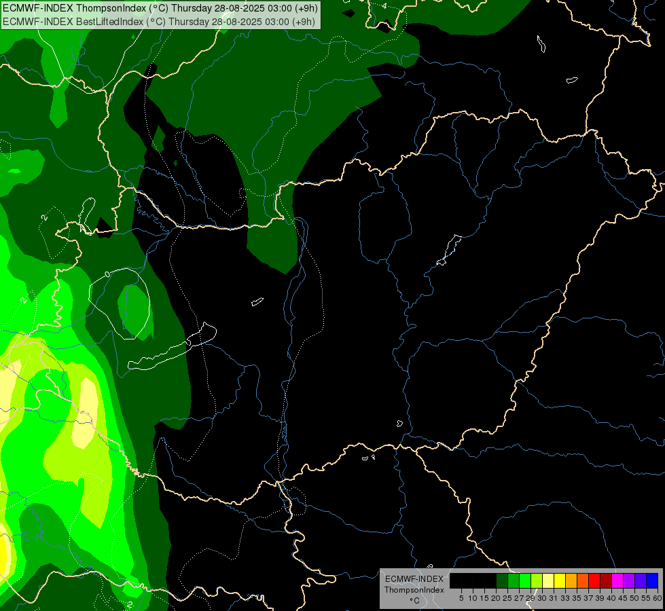
Task: Click the blue 55-60 legend swatch
Action: click(652, 581)
